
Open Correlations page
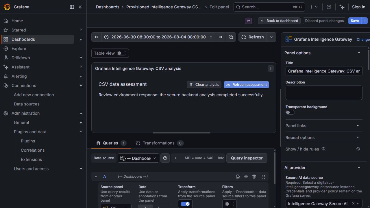click(x=33, y=150)
